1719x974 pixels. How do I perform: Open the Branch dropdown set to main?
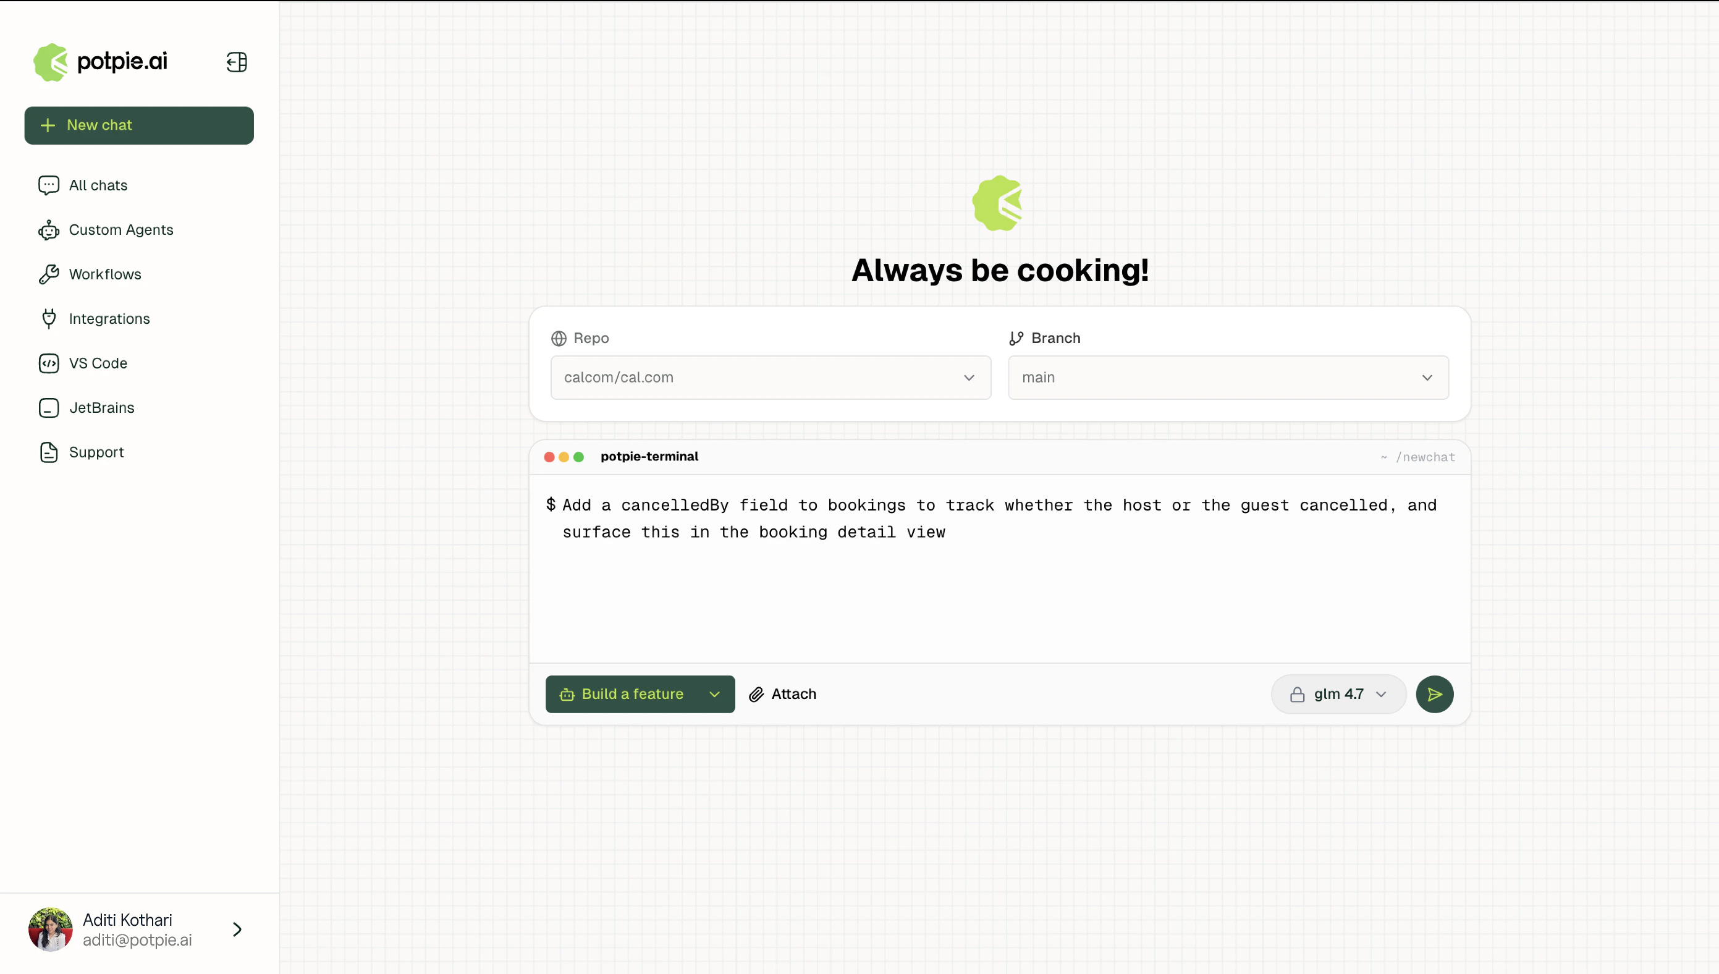[1227, 376]
